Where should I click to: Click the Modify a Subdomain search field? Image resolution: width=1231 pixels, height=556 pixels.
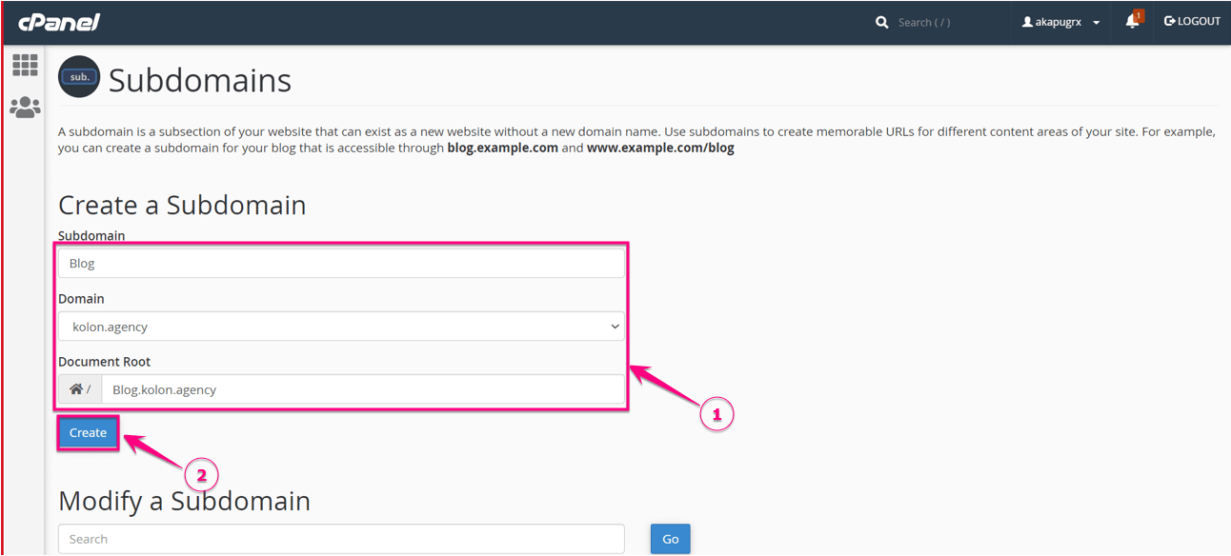[341, 539]
